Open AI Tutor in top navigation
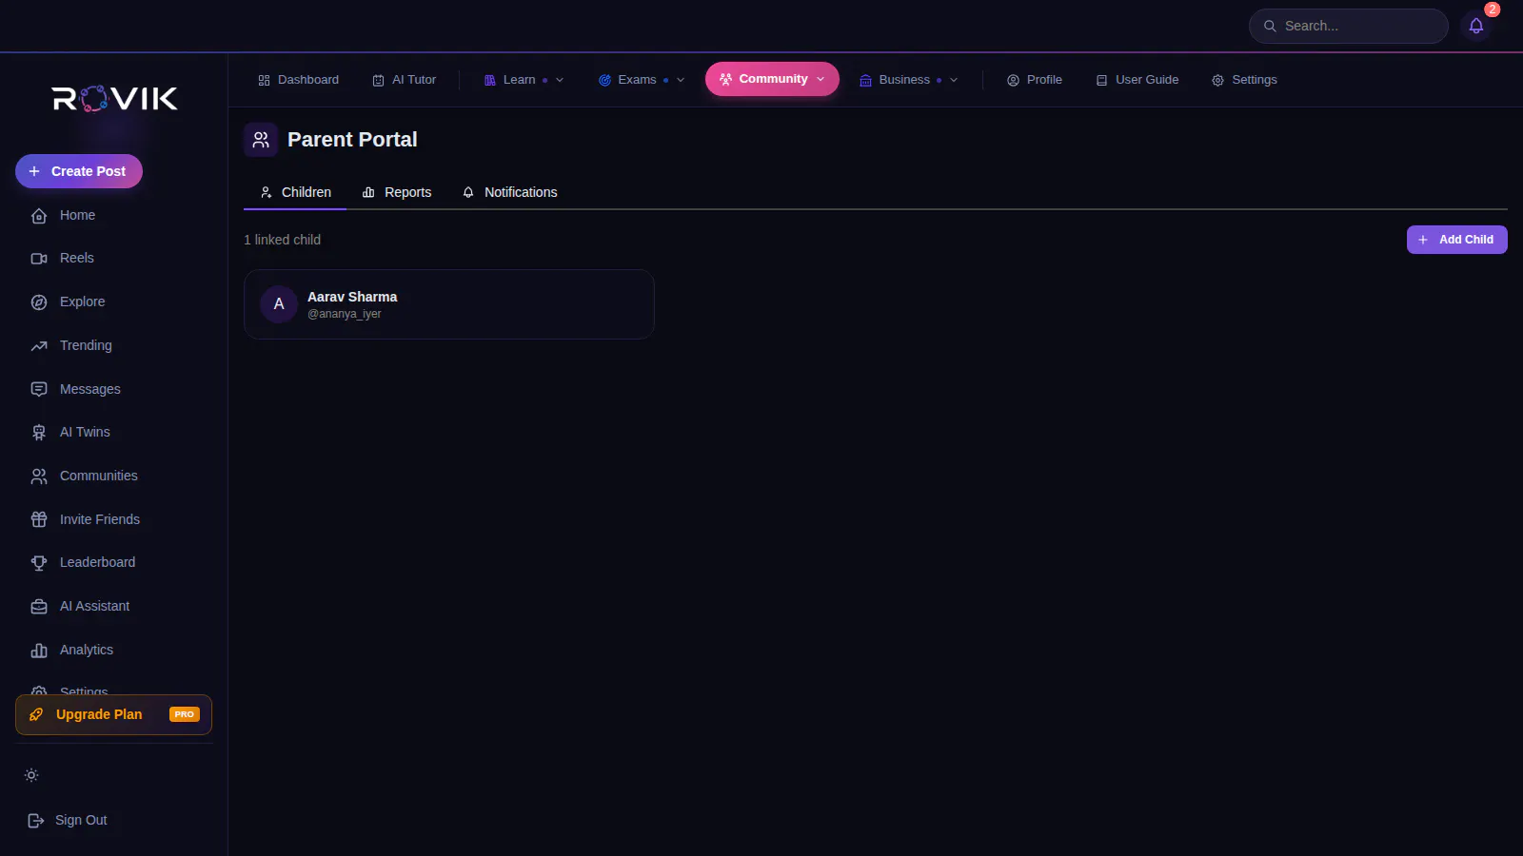Viewport: 1523px width, 856px height. click(405, 80)
